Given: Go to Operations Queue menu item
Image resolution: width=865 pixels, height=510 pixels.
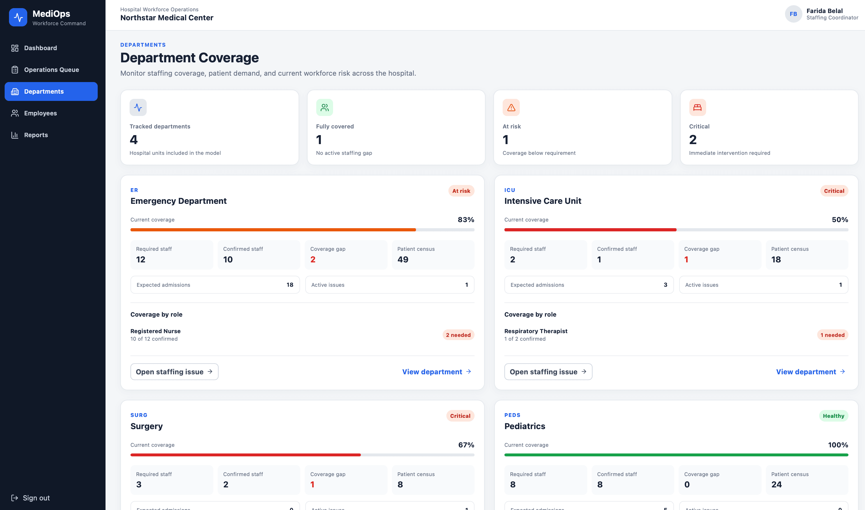Looking at the screenshot, I should tap(51, 70).
